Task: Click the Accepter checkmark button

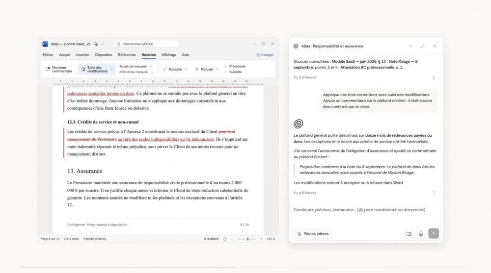Action: coord(172,69)
